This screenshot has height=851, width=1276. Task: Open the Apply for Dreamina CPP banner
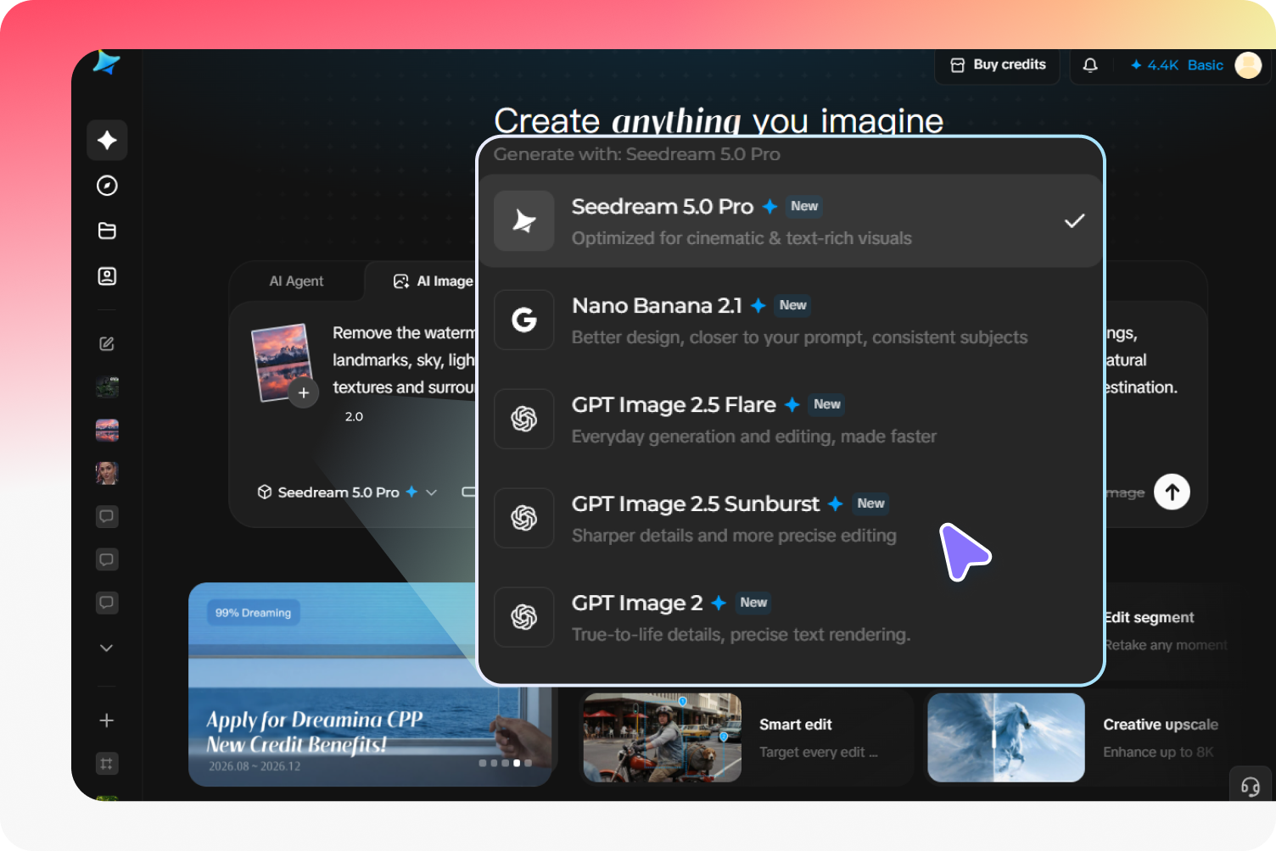point(370,685)
